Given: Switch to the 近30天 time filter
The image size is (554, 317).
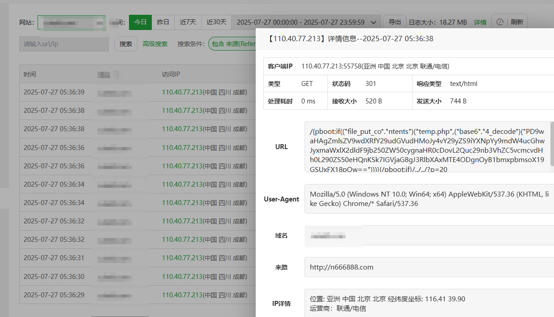Looking at the screenshot, I should tap(216, 22).
